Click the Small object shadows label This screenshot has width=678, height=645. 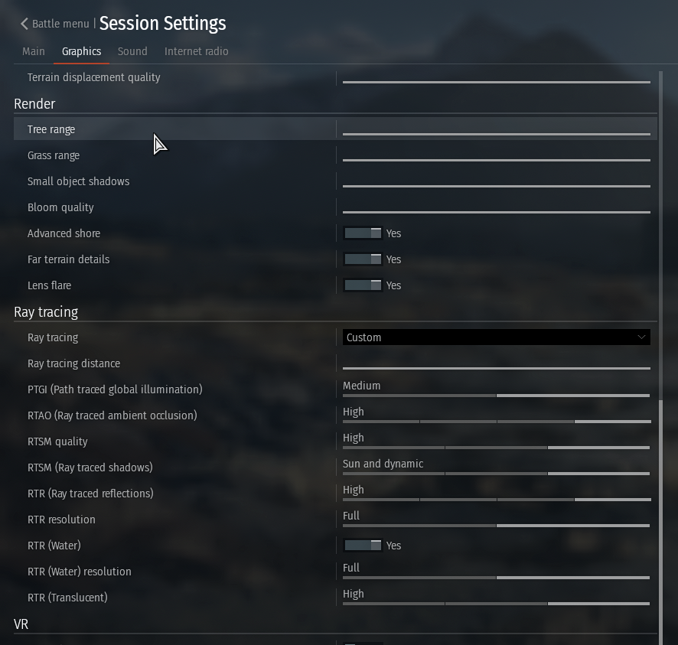78,181
